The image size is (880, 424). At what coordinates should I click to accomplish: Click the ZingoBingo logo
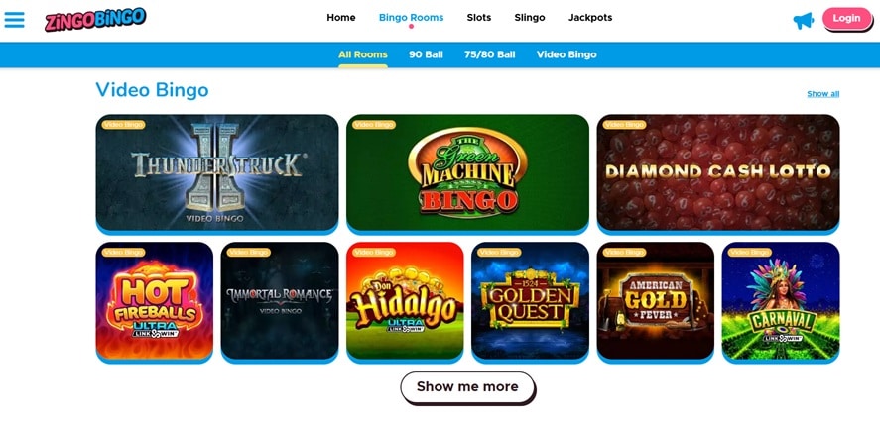point(95,19)
